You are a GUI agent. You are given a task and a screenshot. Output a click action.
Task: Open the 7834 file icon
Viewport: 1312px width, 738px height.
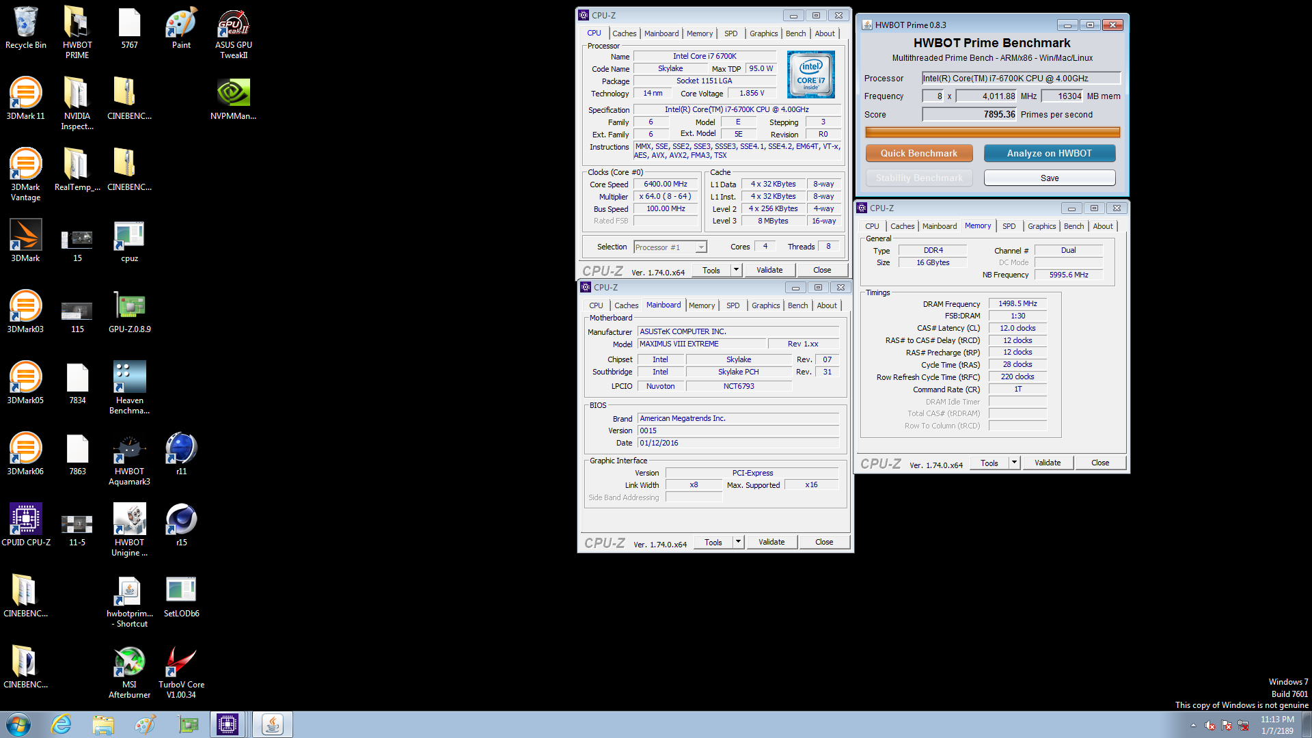click(77, 383)
